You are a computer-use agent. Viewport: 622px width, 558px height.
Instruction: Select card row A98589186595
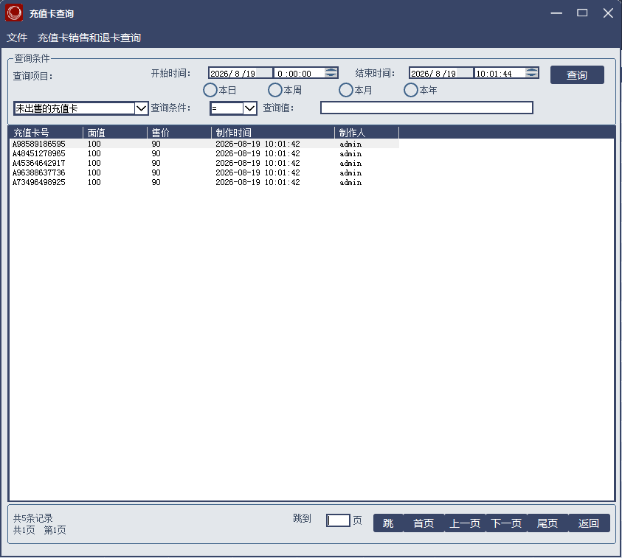[x=204, y=144]
